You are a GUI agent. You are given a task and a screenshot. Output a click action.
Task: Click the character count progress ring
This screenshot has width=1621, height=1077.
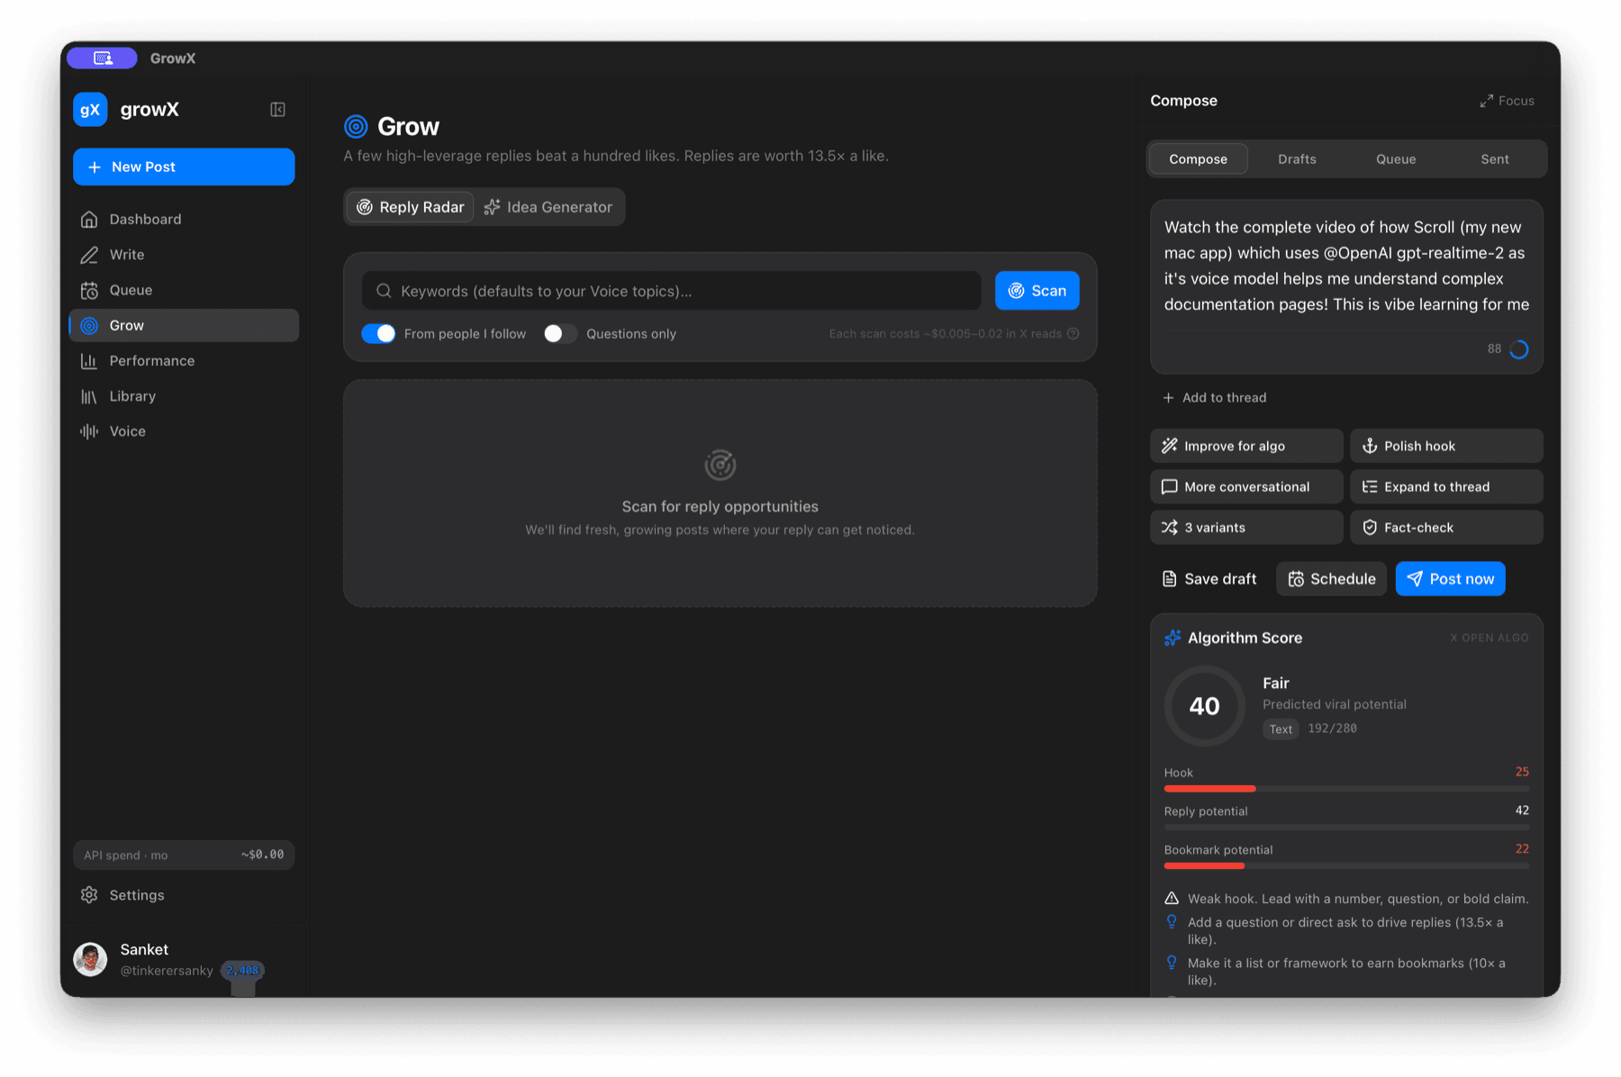click(x=1519, y=349)
